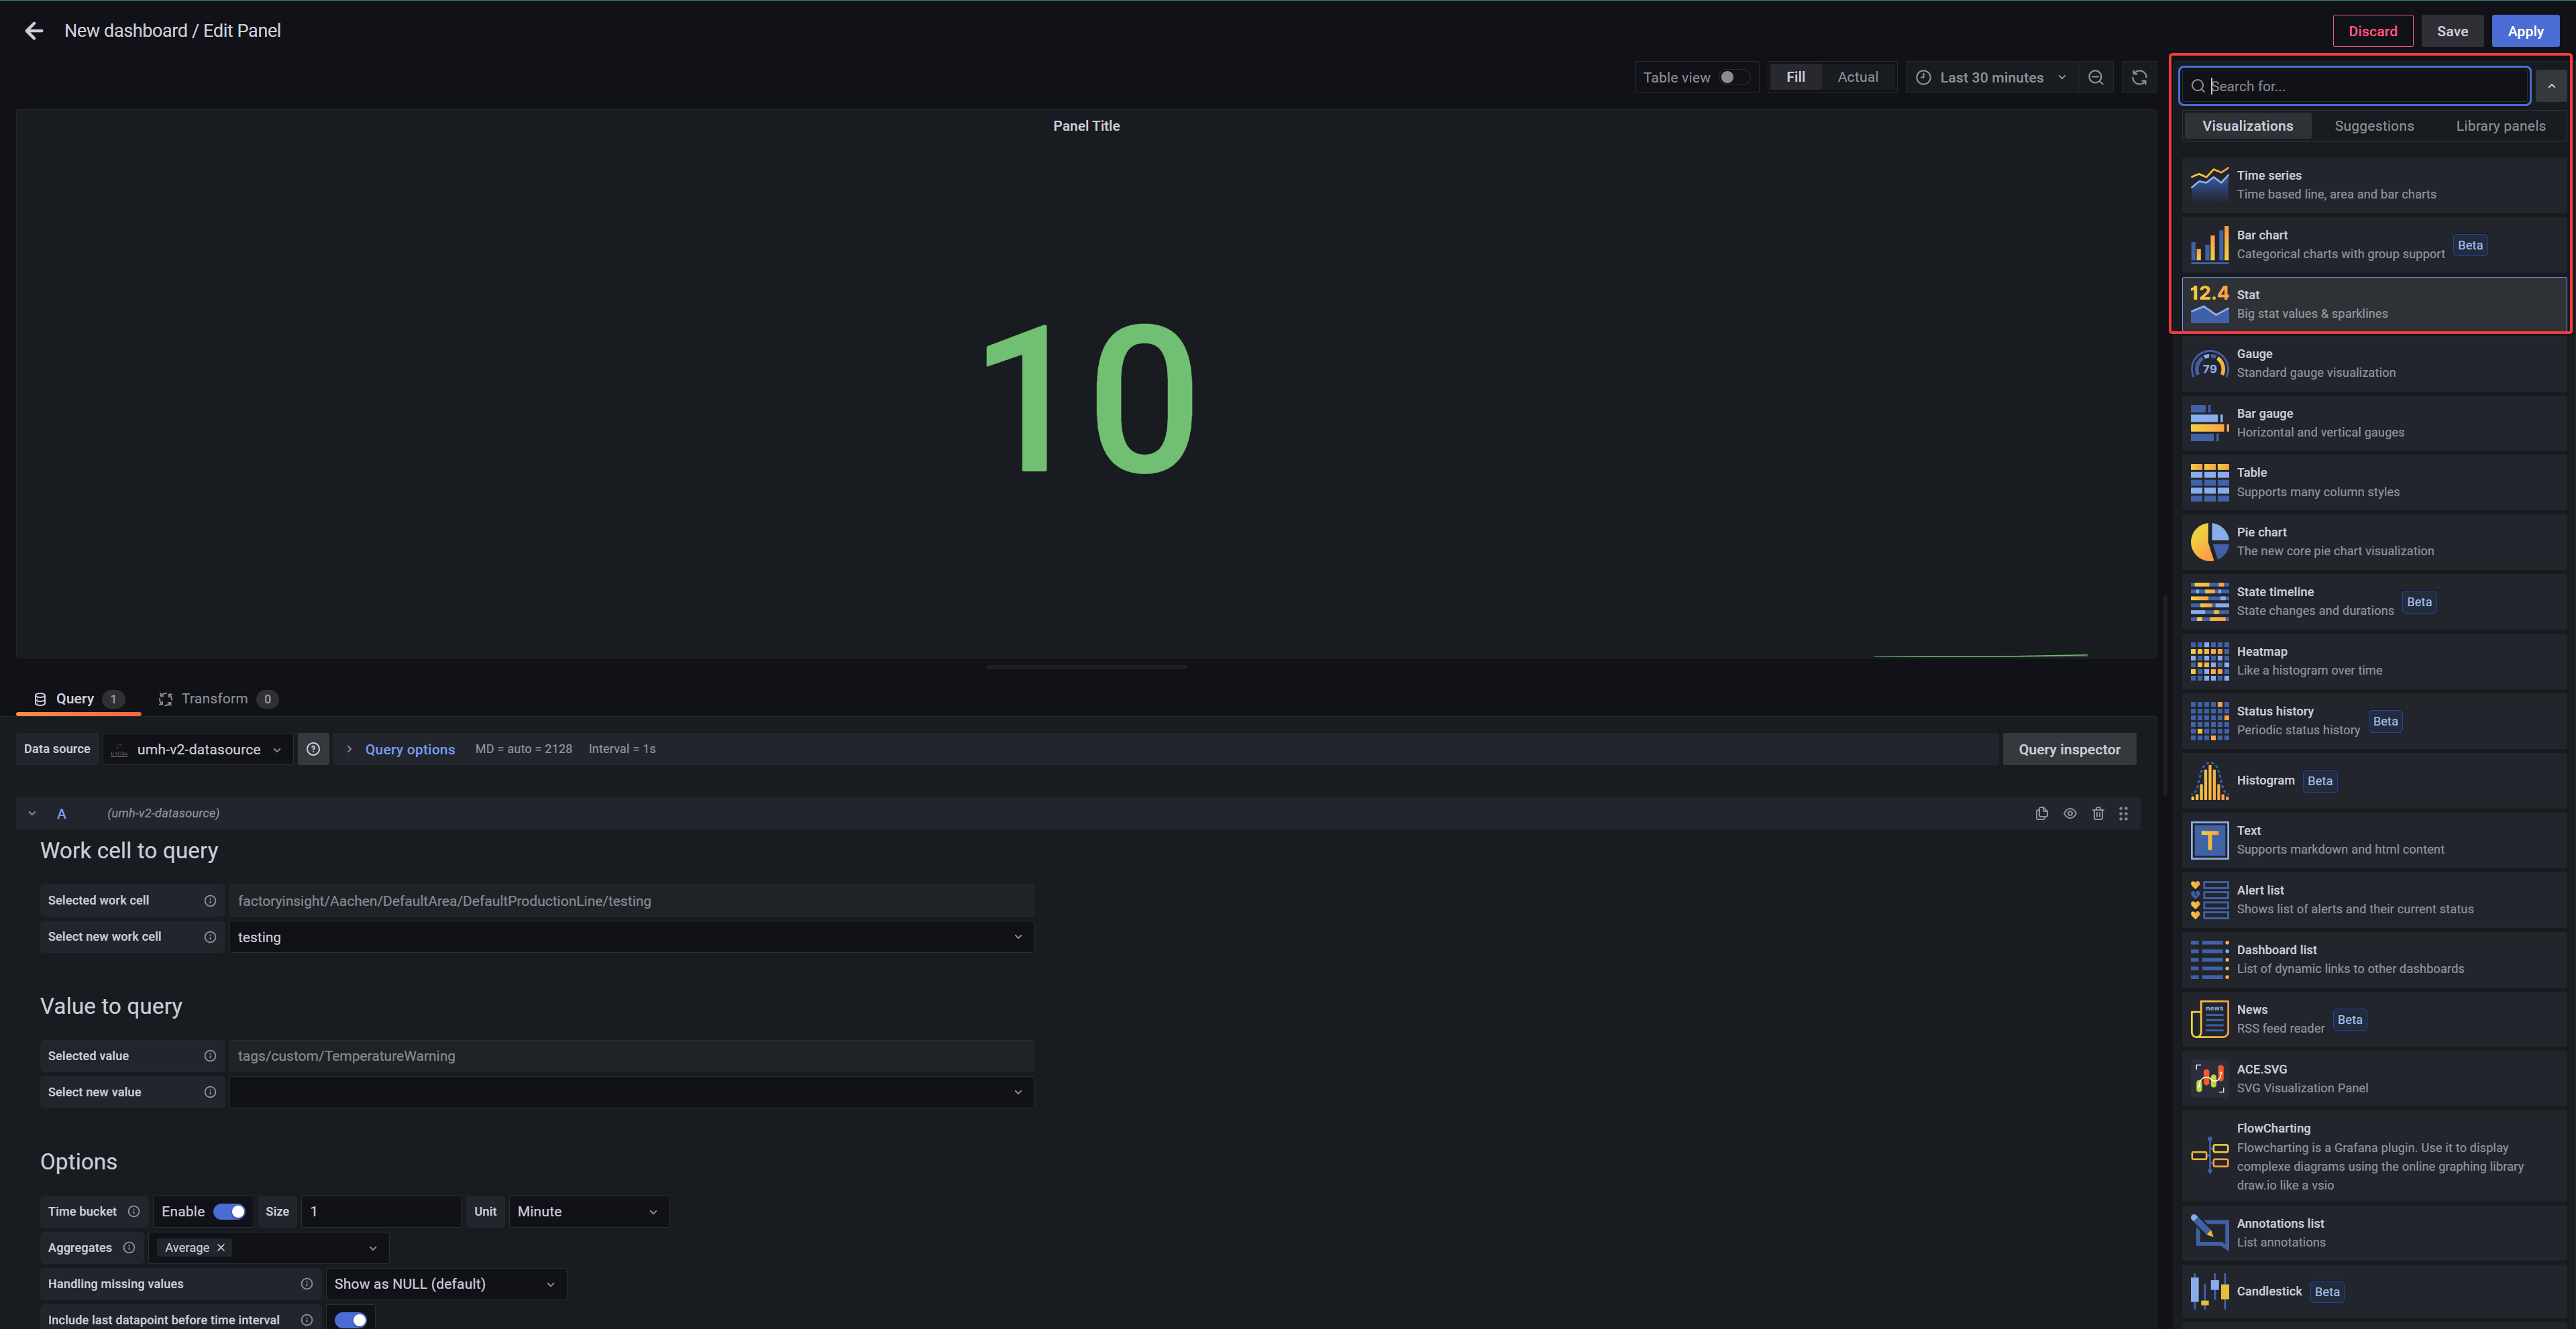Open the Query inspector
The height and width of the screenshot is (1329, 2576).
[x=2069, y=750]
